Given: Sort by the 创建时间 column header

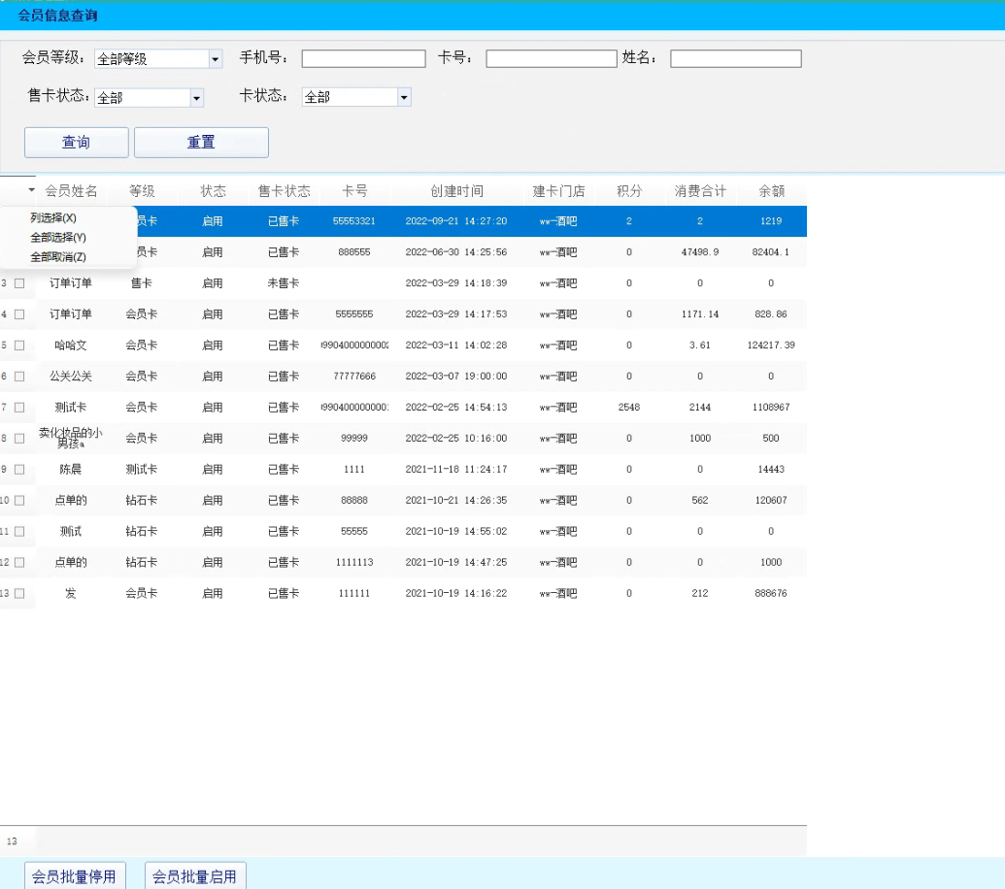Looking at the screenshot, I should point(456,191).
